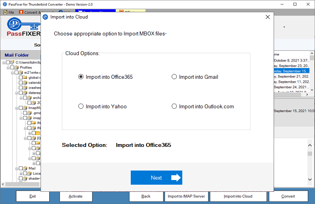Check the box beside the Profiles folder
Viewport: 315px width, 204px height.
click(12, 67)
